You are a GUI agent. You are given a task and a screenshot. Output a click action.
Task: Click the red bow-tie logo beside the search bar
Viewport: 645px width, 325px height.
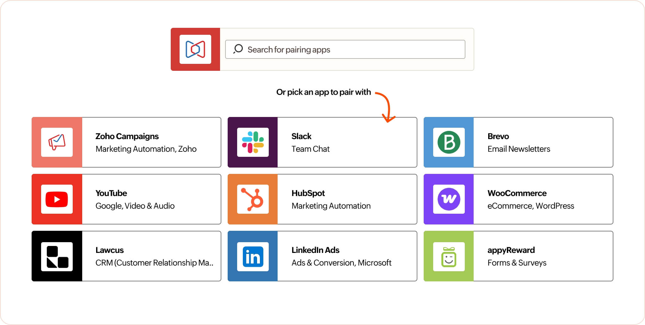pos(195,49)
